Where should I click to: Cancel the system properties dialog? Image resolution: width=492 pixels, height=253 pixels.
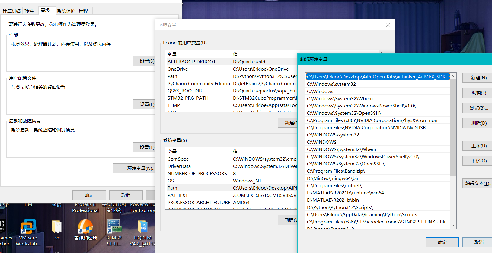point(126,195)
